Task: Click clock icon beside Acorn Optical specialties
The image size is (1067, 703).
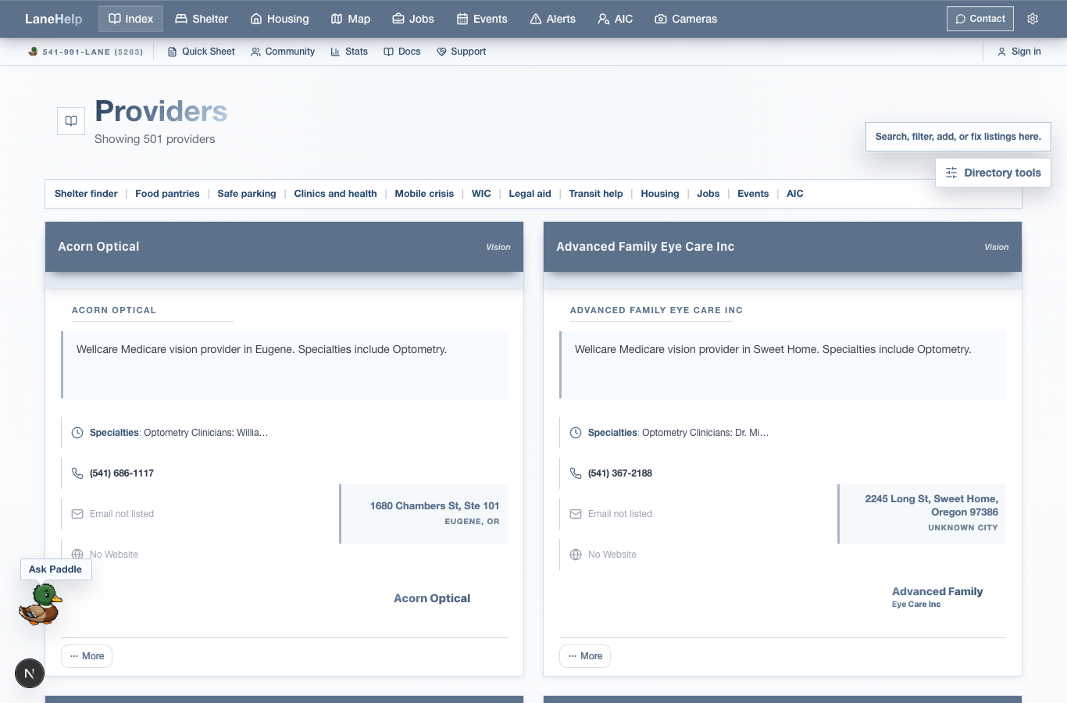Action: pyautogui.click(x=77, y=433)
